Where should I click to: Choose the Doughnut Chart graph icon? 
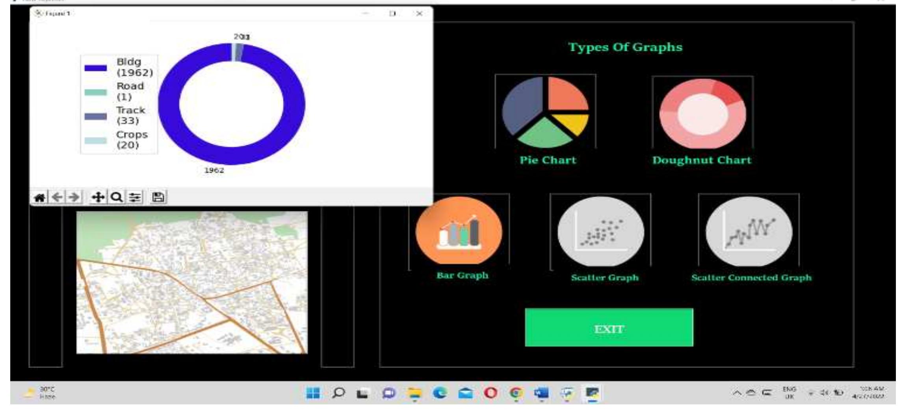click(702, 113)
